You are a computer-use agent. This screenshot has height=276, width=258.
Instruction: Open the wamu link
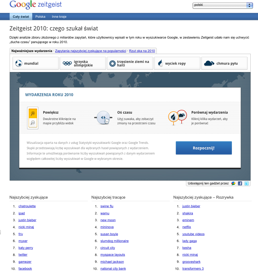coord(105,213)
